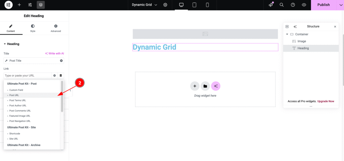The height and width of the screenshot is (161, 344).
Task: Open Finder search icon
Action: coord(282,5)
